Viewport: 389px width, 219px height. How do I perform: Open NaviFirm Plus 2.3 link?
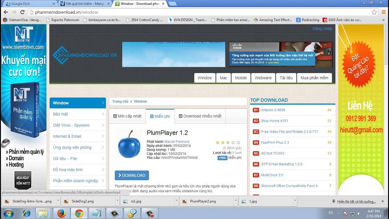pos(275,142)
